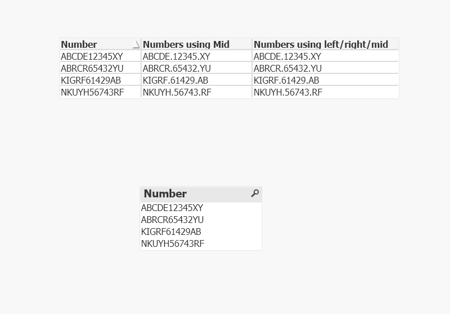This screenshot has width=450, height=314.
Task: Select ABCDE.12345.XY under 'Numbers using left/right/mid'
Action: coord(287,56)
